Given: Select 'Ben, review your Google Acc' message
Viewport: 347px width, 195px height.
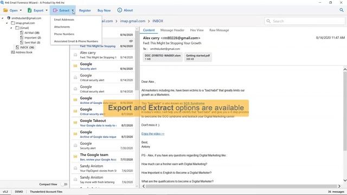Looking at the screenshot, I should pyautogui.click(x=102, y=157).
